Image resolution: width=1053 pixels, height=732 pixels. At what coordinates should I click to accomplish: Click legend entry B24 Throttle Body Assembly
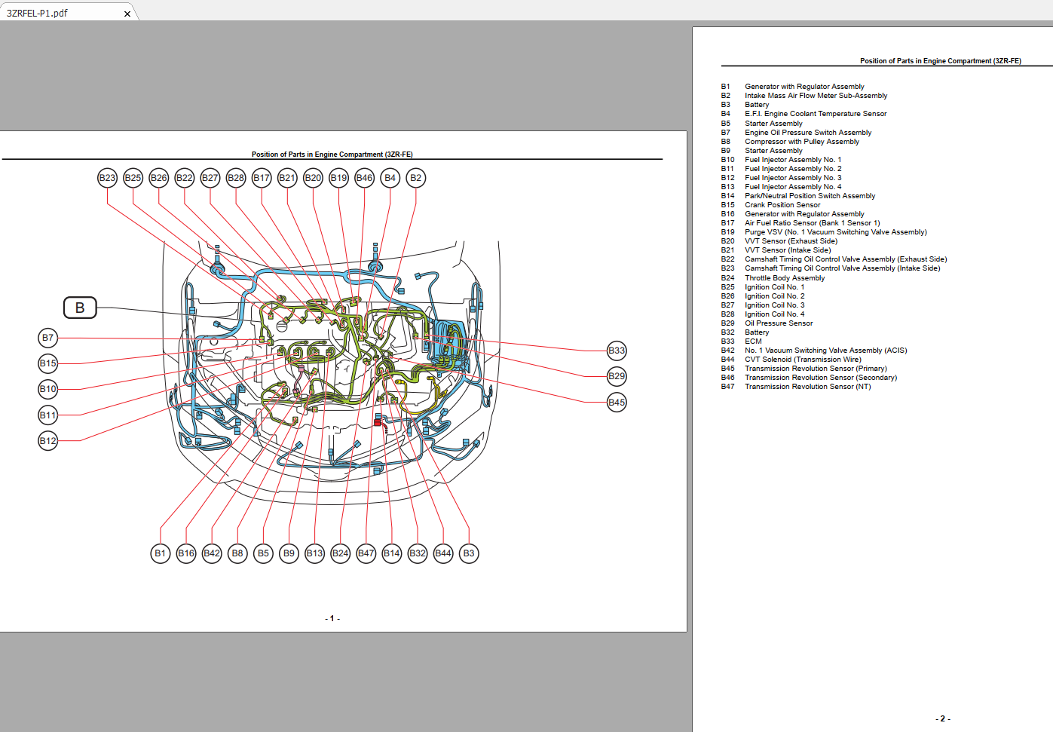[x=773, y=278]
